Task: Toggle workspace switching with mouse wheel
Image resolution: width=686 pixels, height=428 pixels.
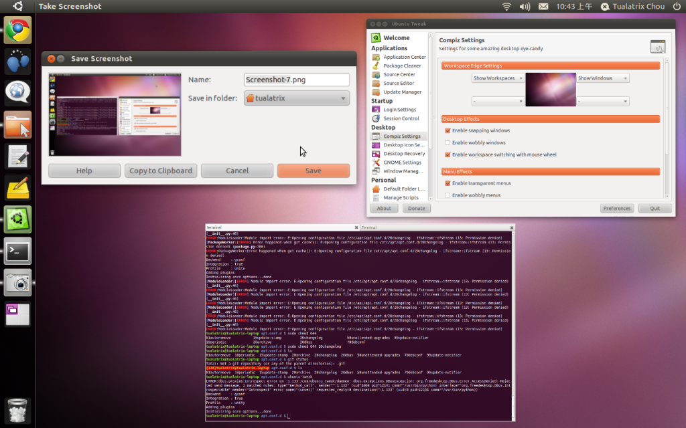Action: tap(448, 154)
